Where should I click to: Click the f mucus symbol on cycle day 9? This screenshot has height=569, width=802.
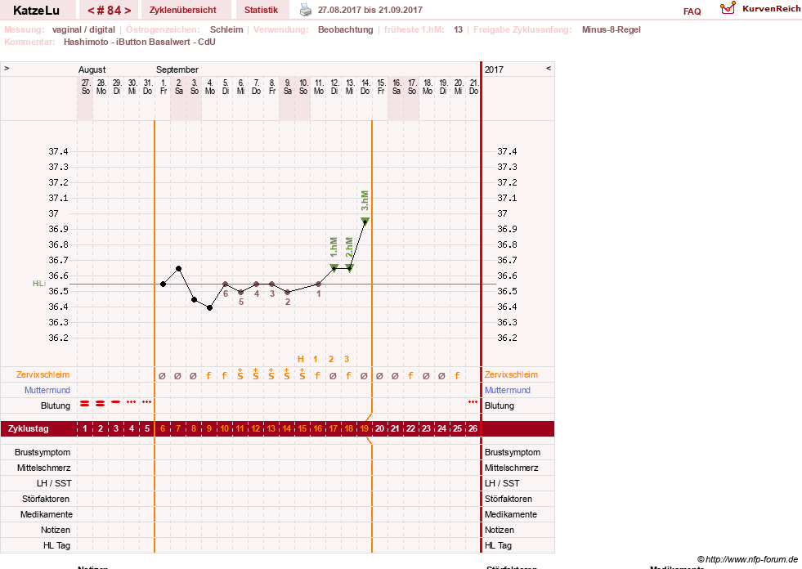pyautogui.click(x=208, y=375)
